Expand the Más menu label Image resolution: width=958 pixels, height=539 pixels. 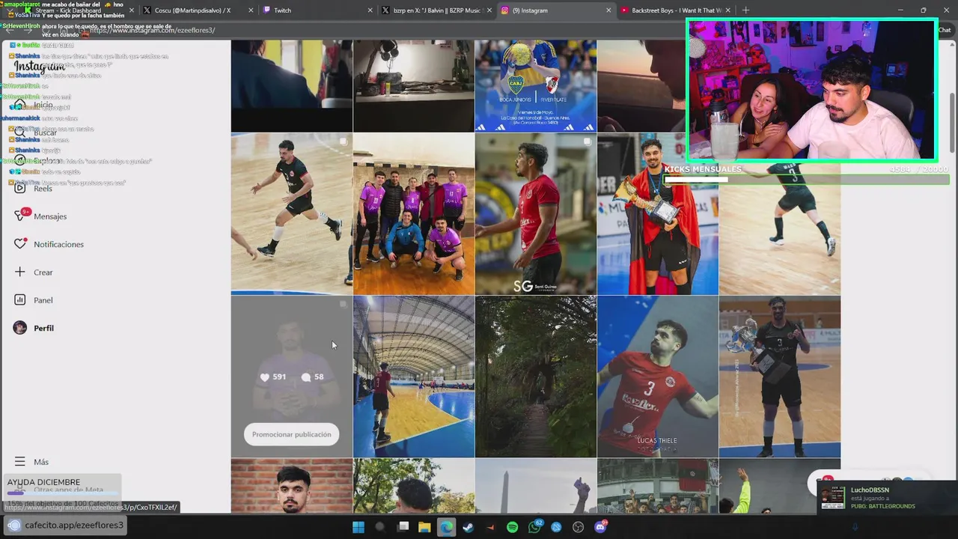point(41,462)
